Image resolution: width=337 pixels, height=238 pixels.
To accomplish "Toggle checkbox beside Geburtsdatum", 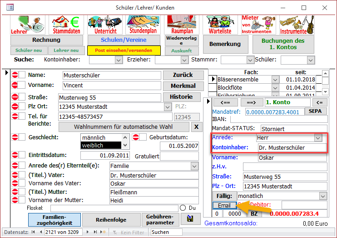I will coord(143,137).
